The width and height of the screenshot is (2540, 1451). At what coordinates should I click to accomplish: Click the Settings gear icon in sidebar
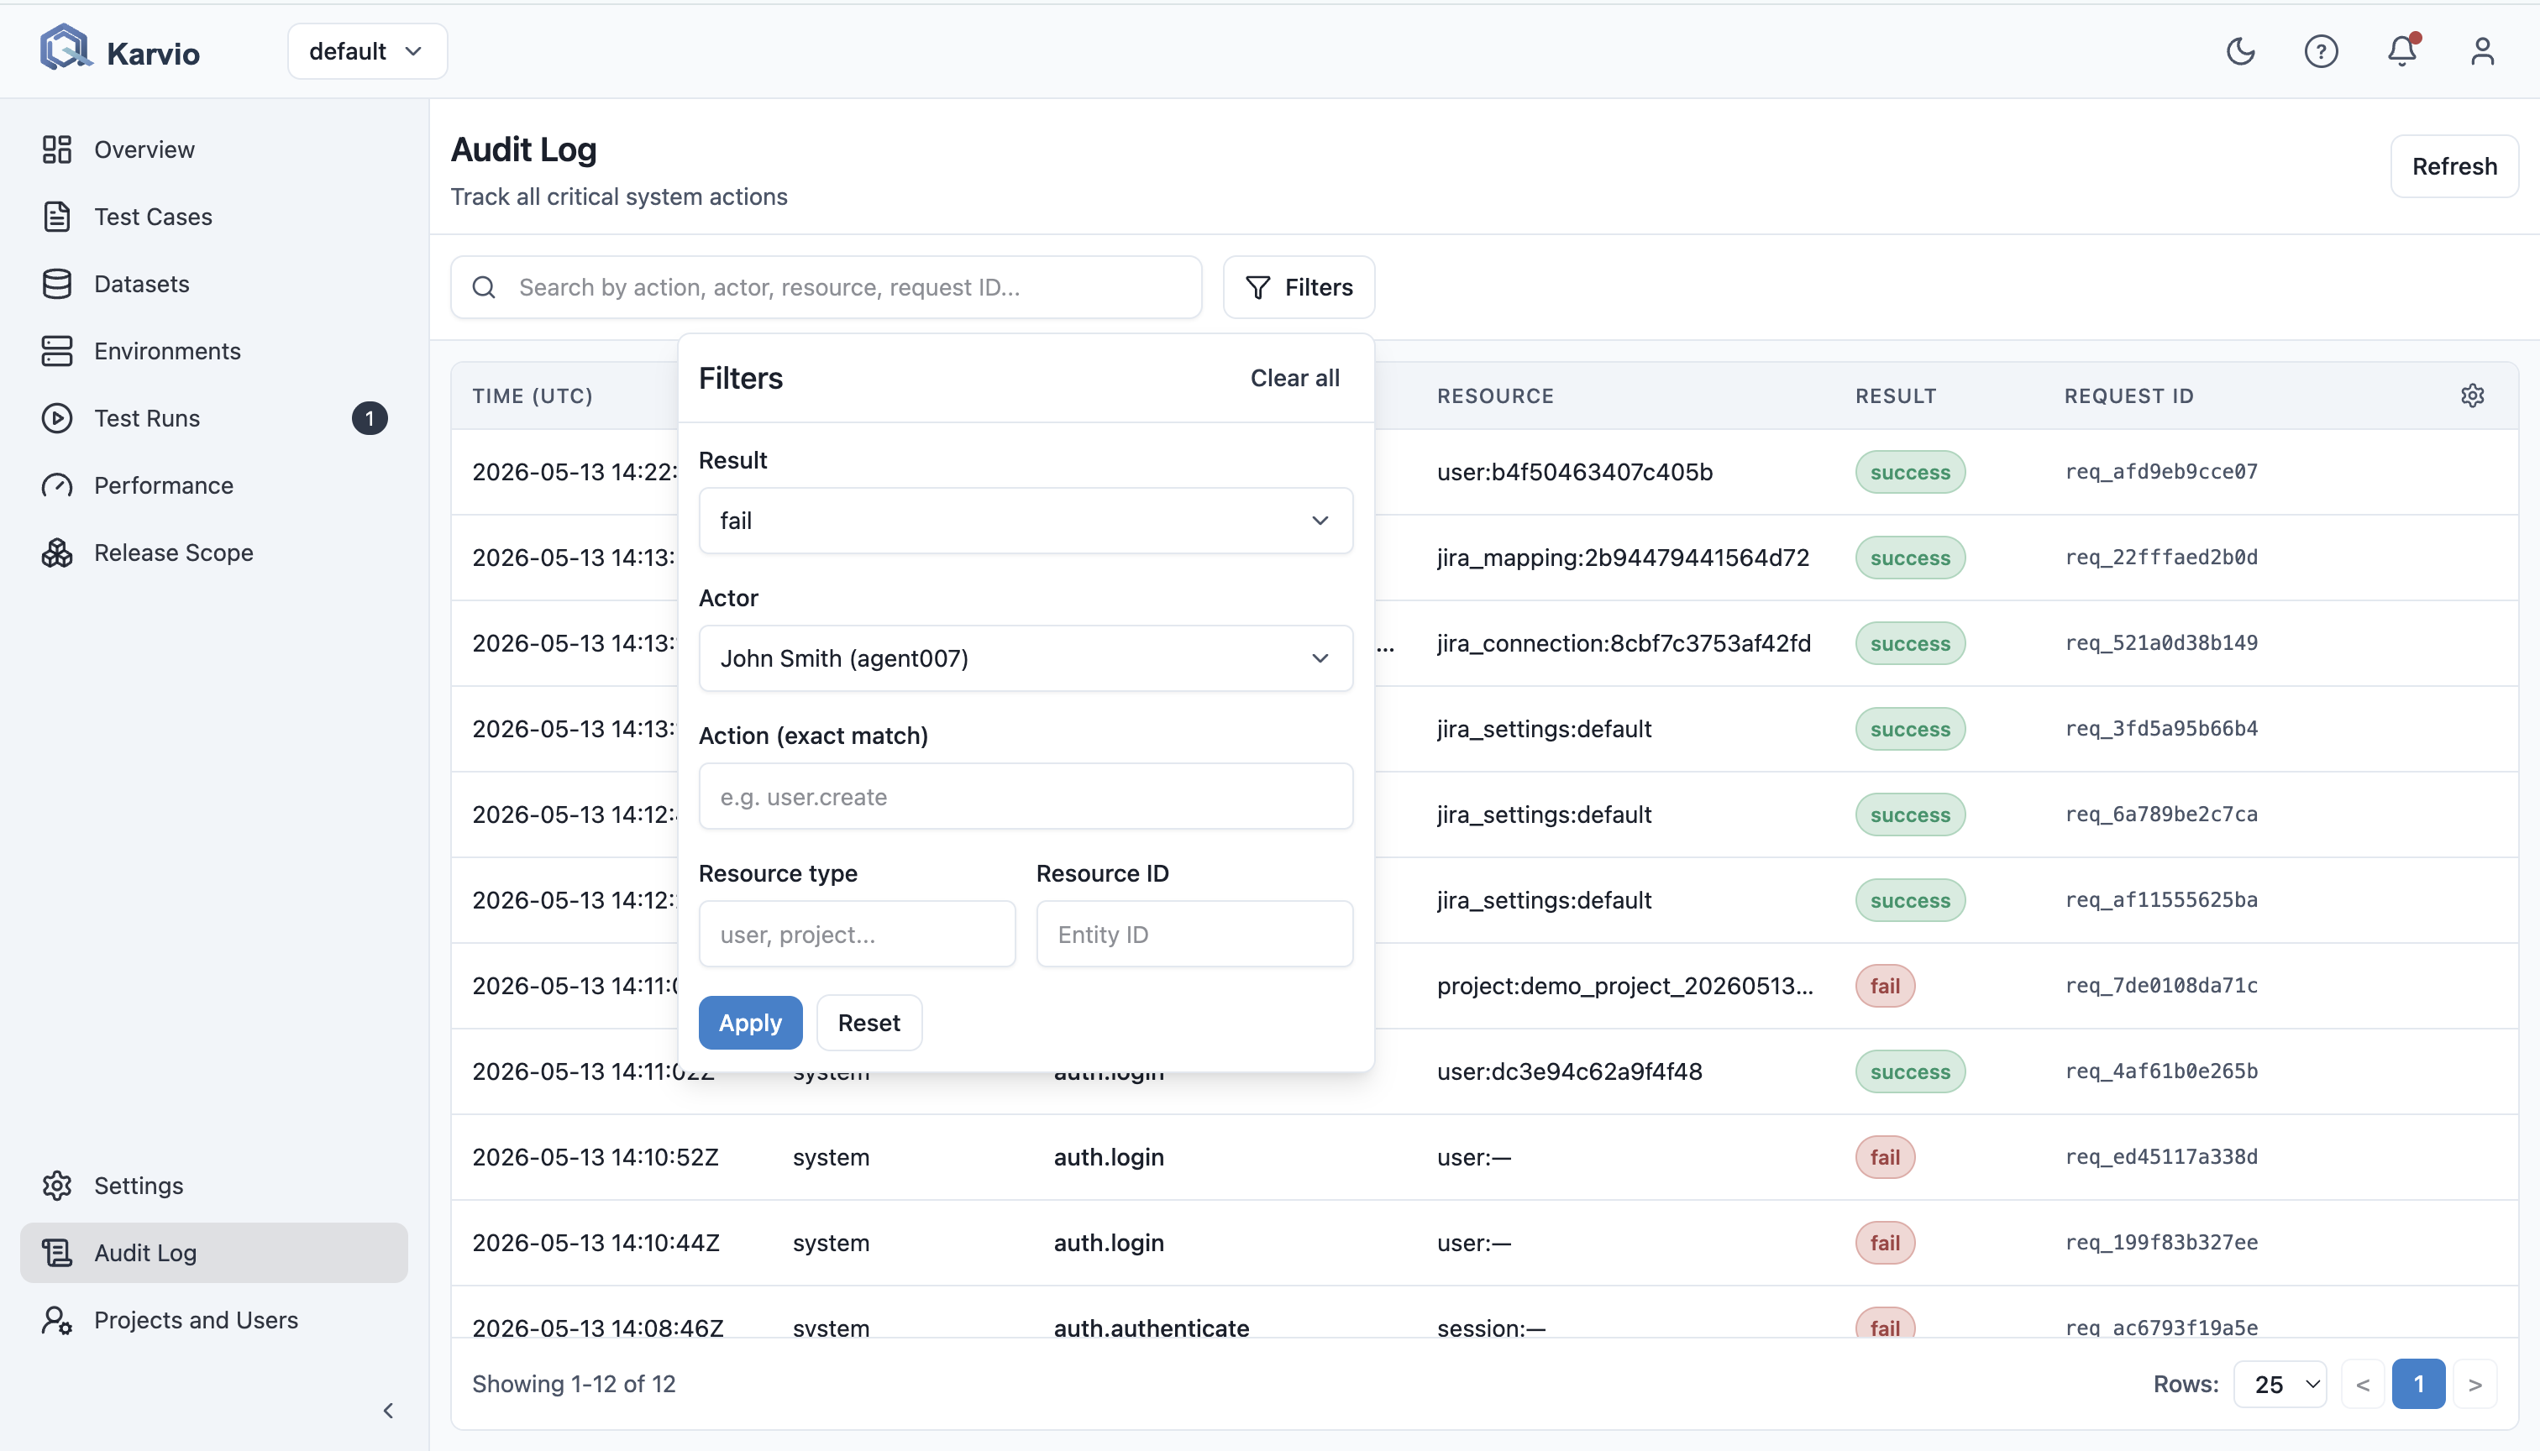pos(57,1186)
